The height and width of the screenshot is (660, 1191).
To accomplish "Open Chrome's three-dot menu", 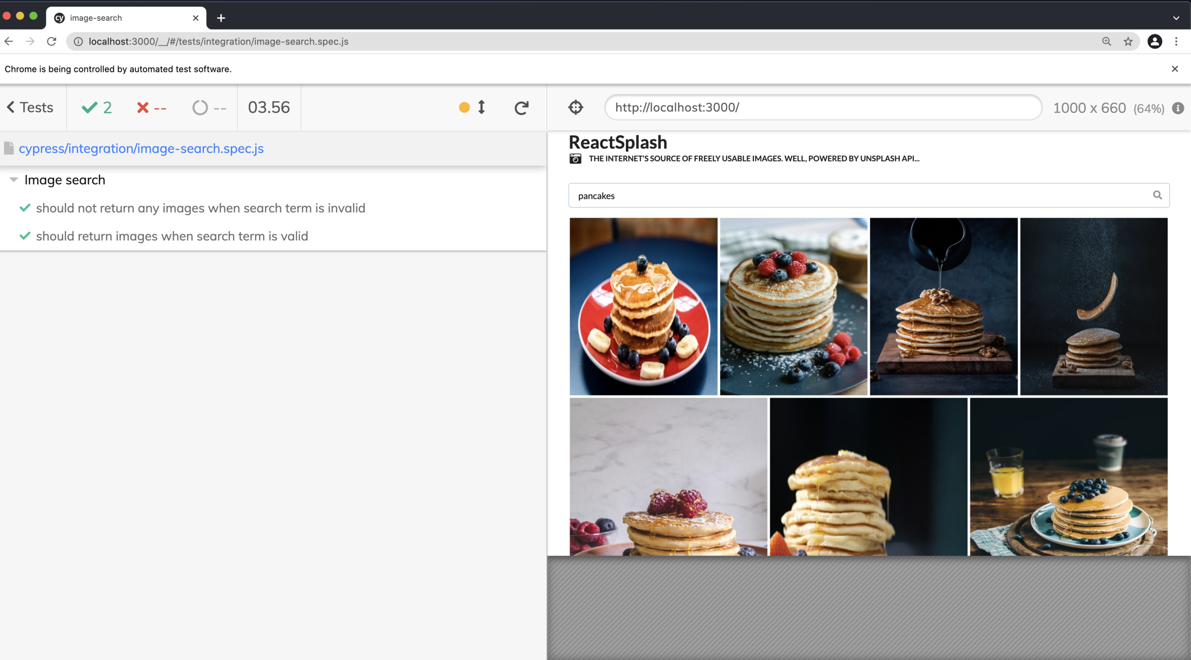I will pyautogui.click(x=1176, y=42).
